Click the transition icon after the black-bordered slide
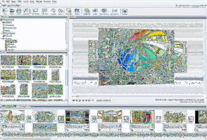This screenshot has height=140, width=207. (94, 119)
